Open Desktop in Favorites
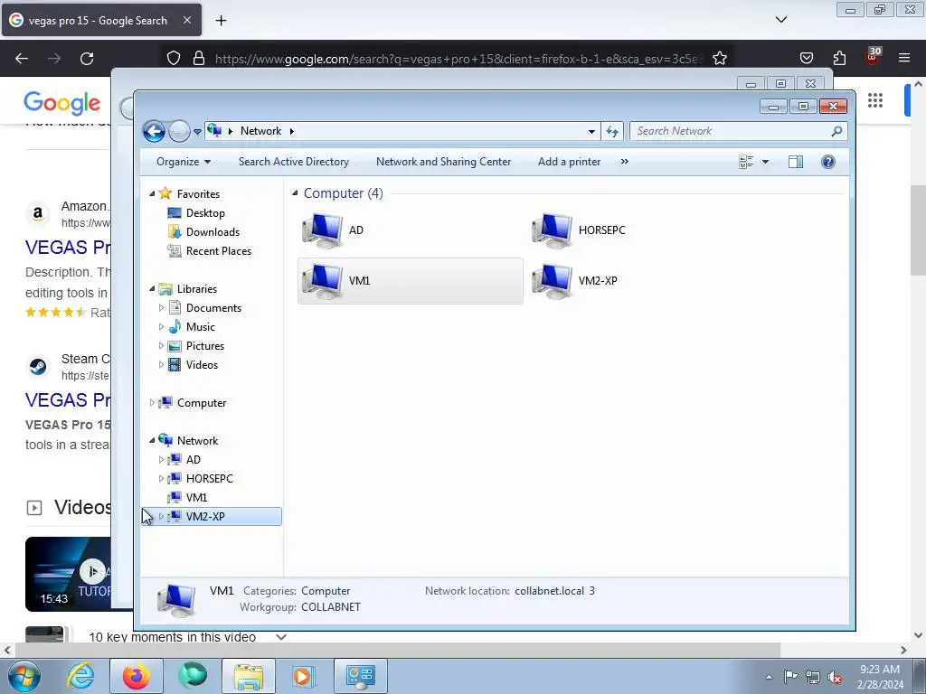 204,213
